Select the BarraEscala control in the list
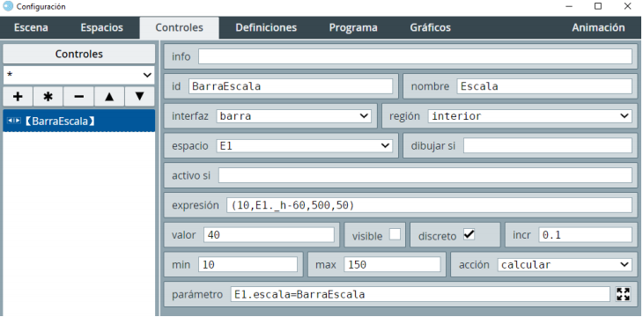 [x=78, y=121]
